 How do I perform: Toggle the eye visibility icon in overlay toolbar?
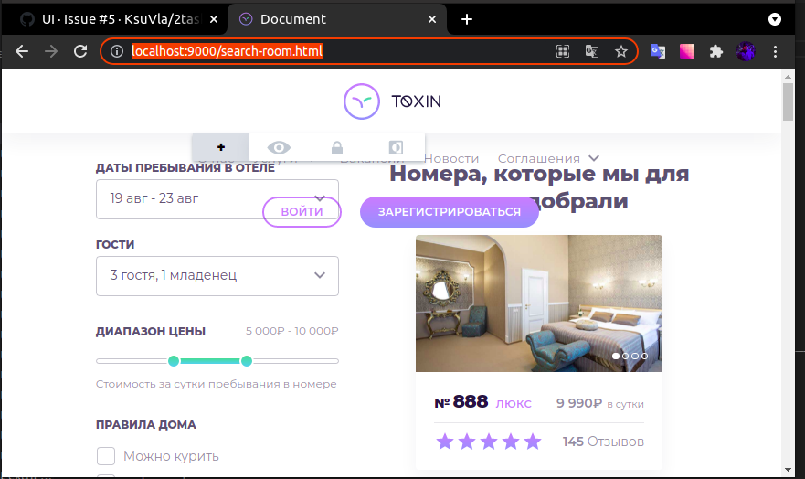279,148
